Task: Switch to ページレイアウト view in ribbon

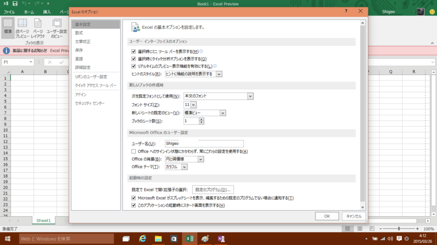Action: 38,28
